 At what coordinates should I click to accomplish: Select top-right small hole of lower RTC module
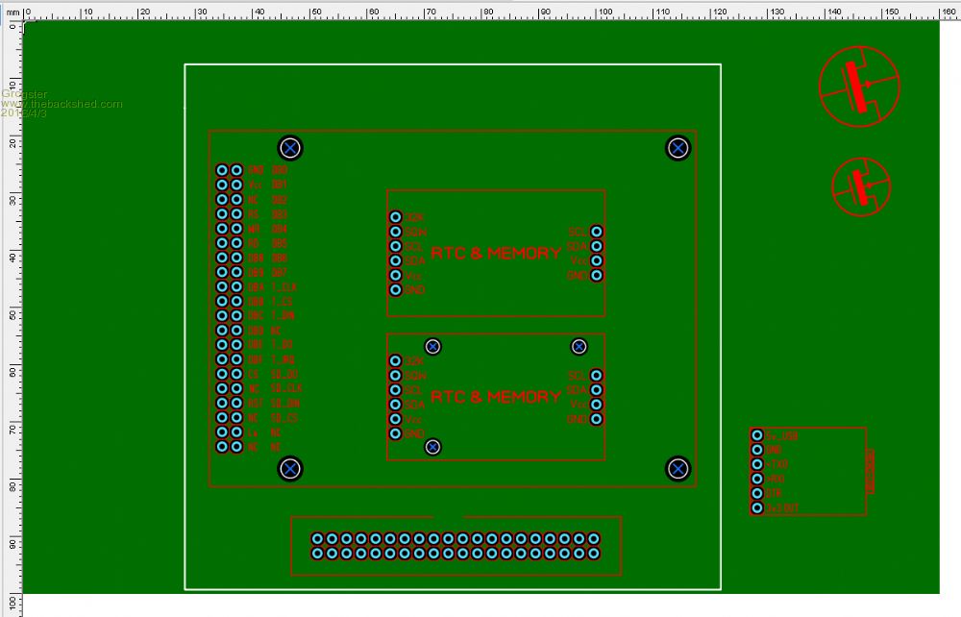click(x=579, y=346)
